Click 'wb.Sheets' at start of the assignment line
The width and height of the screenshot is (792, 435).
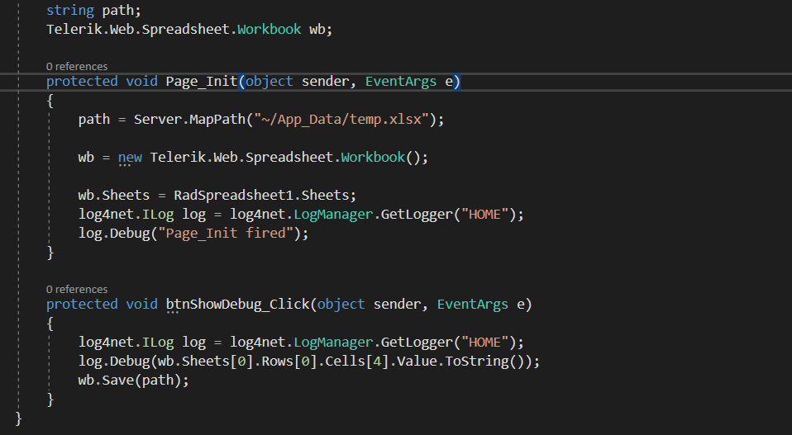click(x=113, y=196)
